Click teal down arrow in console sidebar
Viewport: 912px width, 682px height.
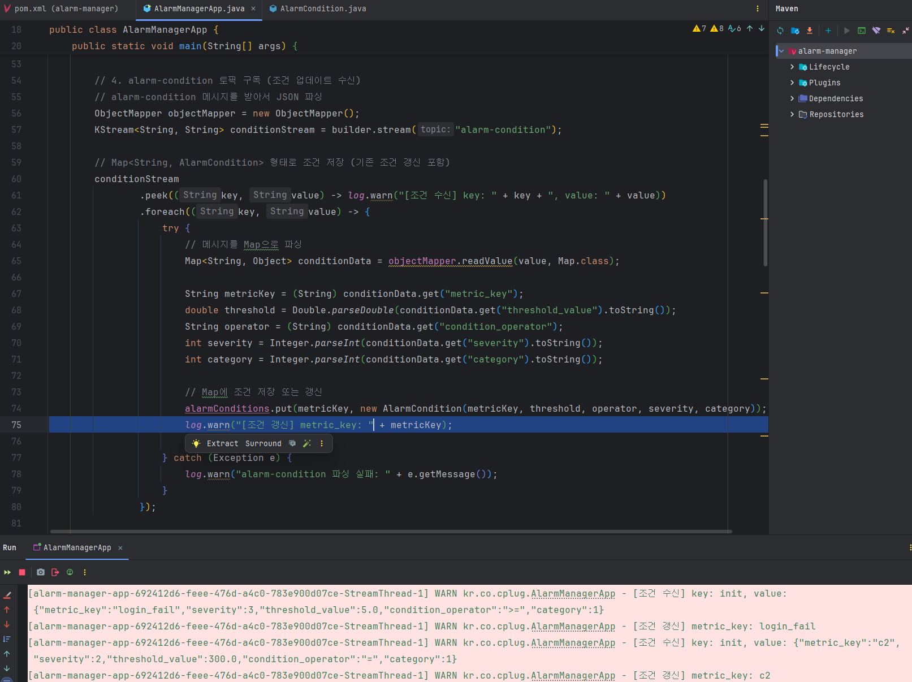click(x=7, y=668)
